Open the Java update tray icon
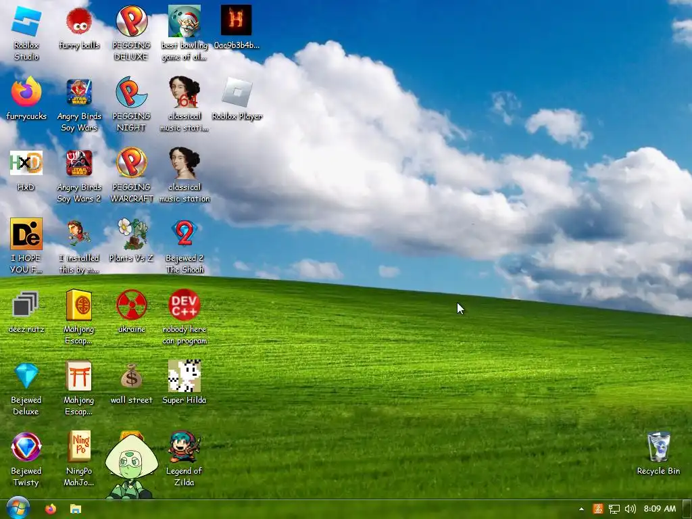The image size is (692, 519). (598, 509)
